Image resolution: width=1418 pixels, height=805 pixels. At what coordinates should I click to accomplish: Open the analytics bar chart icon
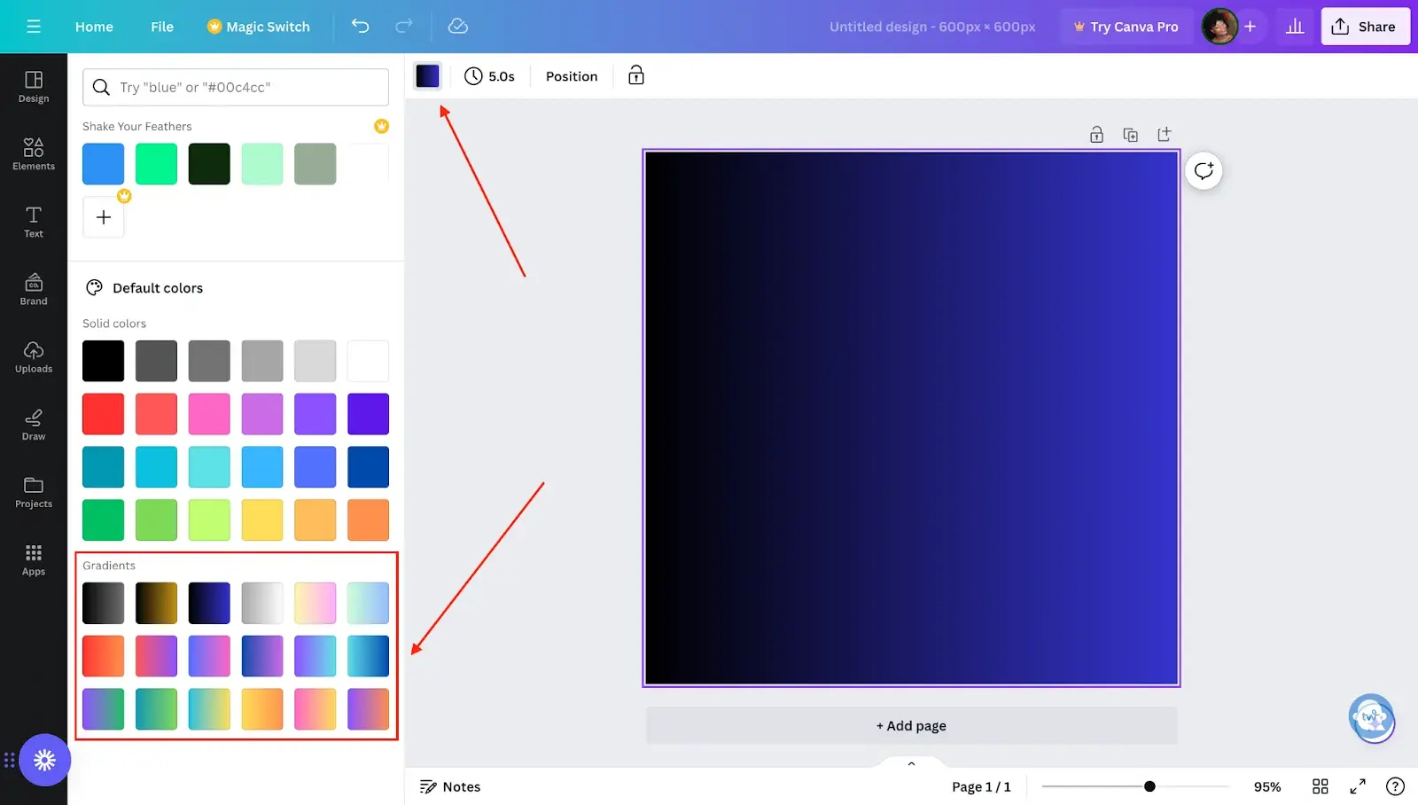click(x=1295, y=27)
